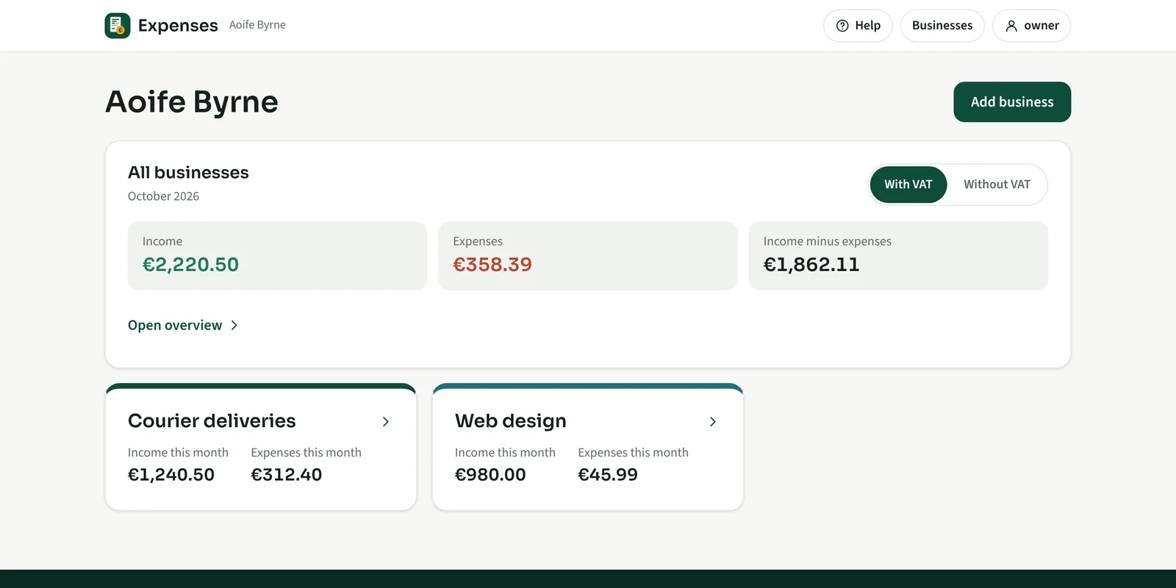This screenshot has width=1176, height=588.
Task: Click the Expenses total €358.39
Action: tap(492, 265)
